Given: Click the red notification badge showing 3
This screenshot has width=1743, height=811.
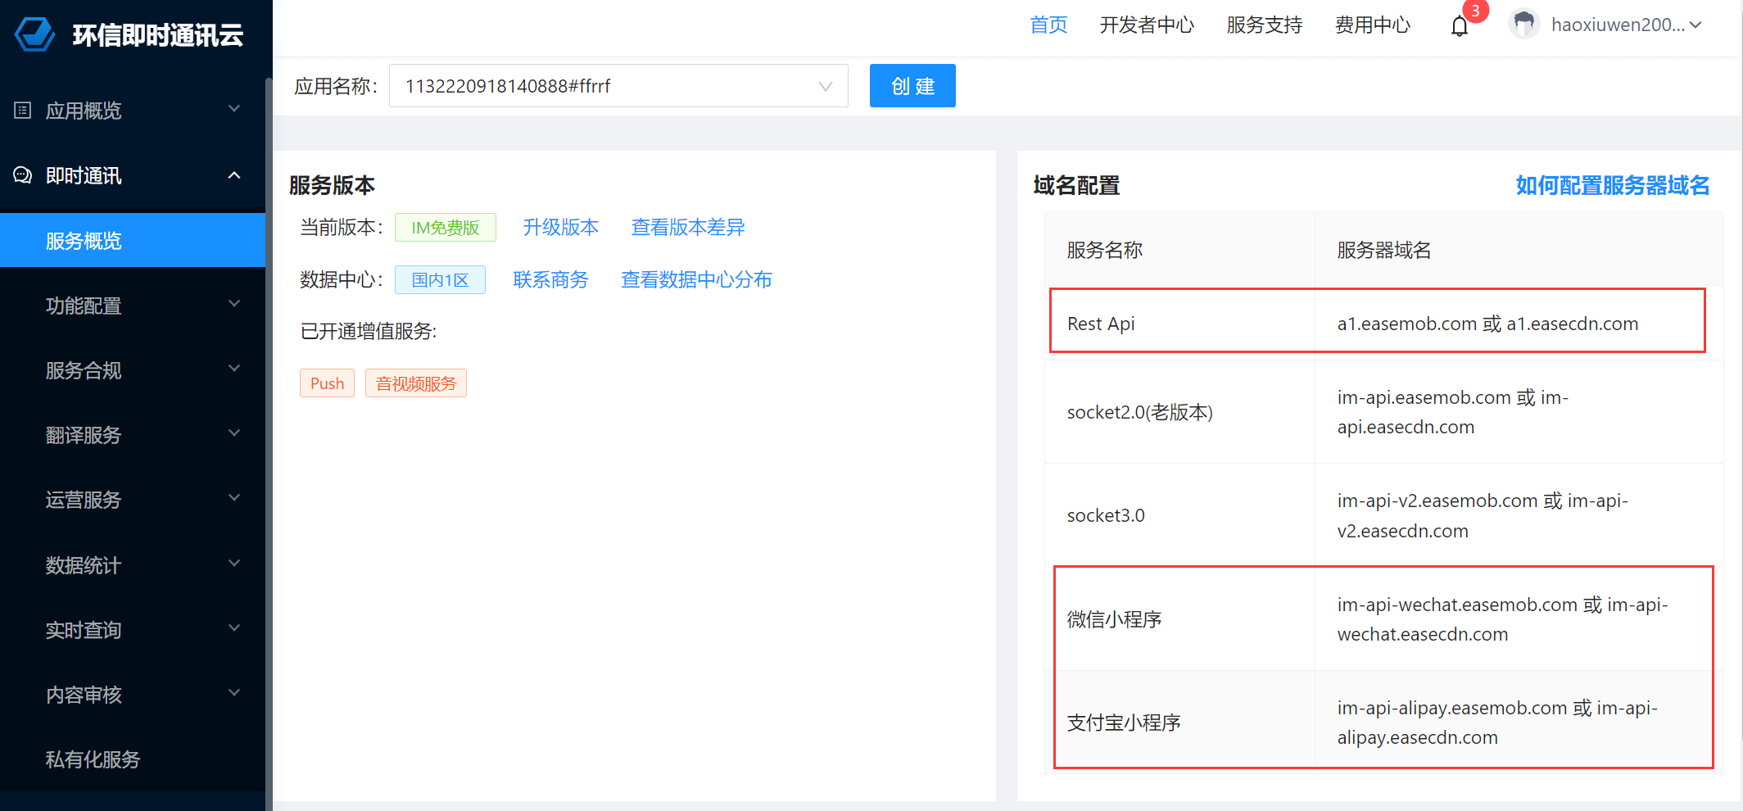Looking at the screenshot, I should pos(1475,11).
